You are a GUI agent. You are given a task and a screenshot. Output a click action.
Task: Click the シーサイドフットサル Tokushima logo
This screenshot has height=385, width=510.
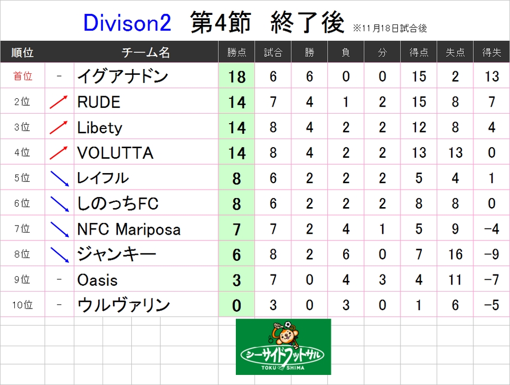(283, 347)
